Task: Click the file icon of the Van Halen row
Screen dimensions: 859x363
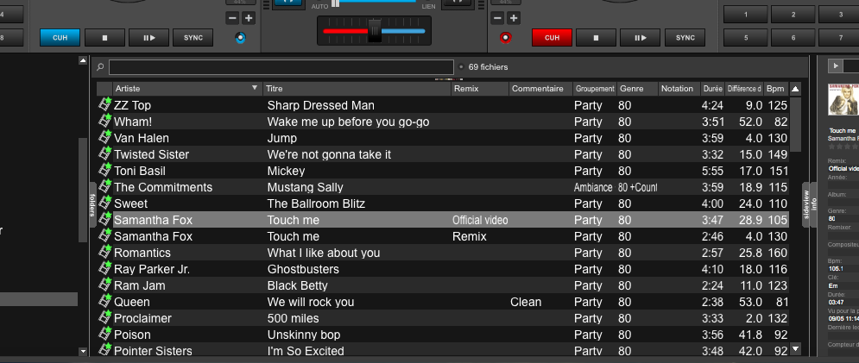Action: 104,137
